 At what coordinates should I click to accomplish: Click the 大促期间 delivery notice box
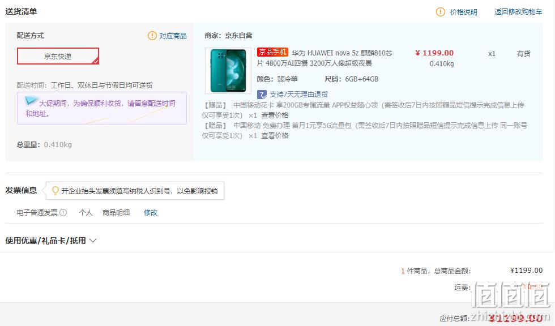coord(102,108)
